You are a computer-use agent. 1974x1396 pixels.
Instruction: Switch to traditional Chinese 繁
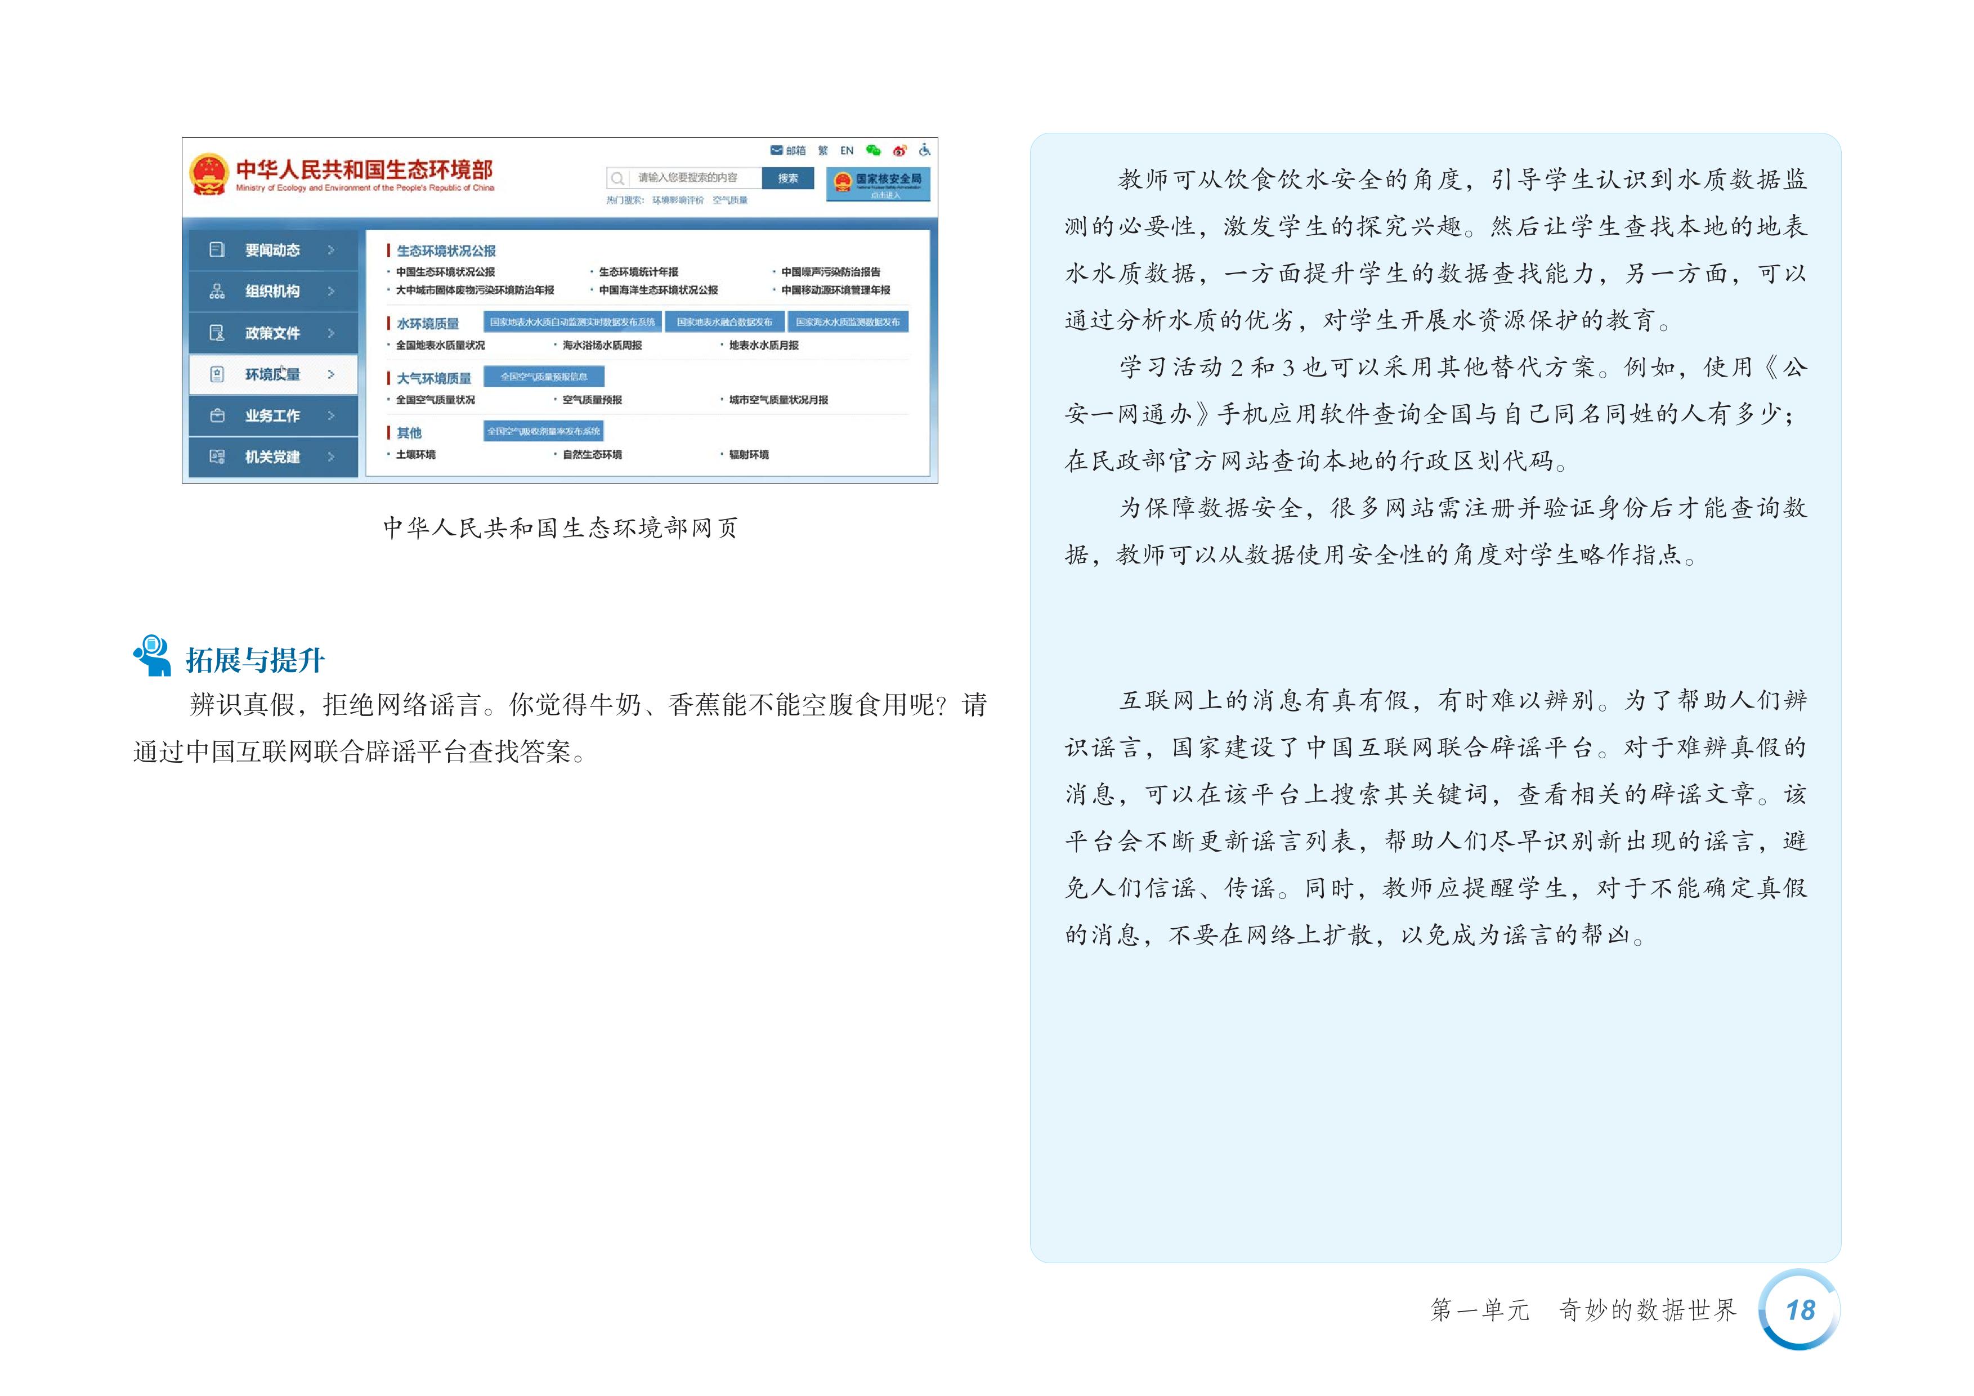point(823,150)
